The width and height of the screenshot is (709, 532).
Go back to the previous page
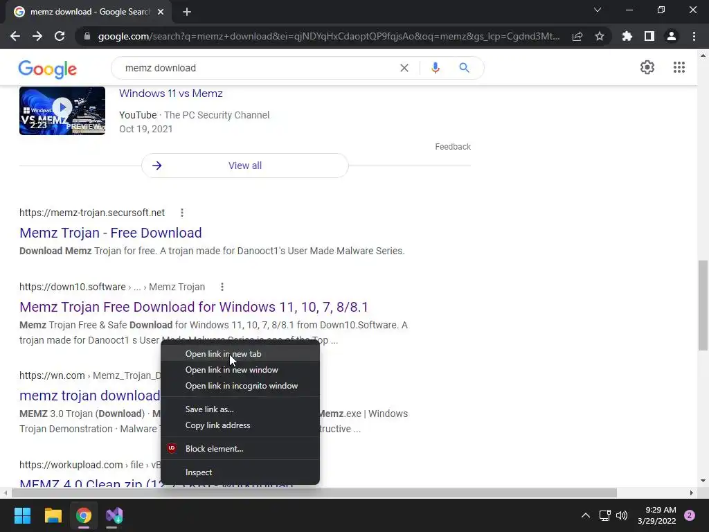coord(15,36)
